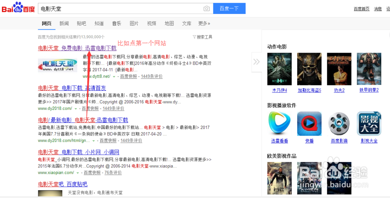Click the 影视大全 app icon
Image resolution: width=390 pixels, height=198 pixels.
coord(369,124)
